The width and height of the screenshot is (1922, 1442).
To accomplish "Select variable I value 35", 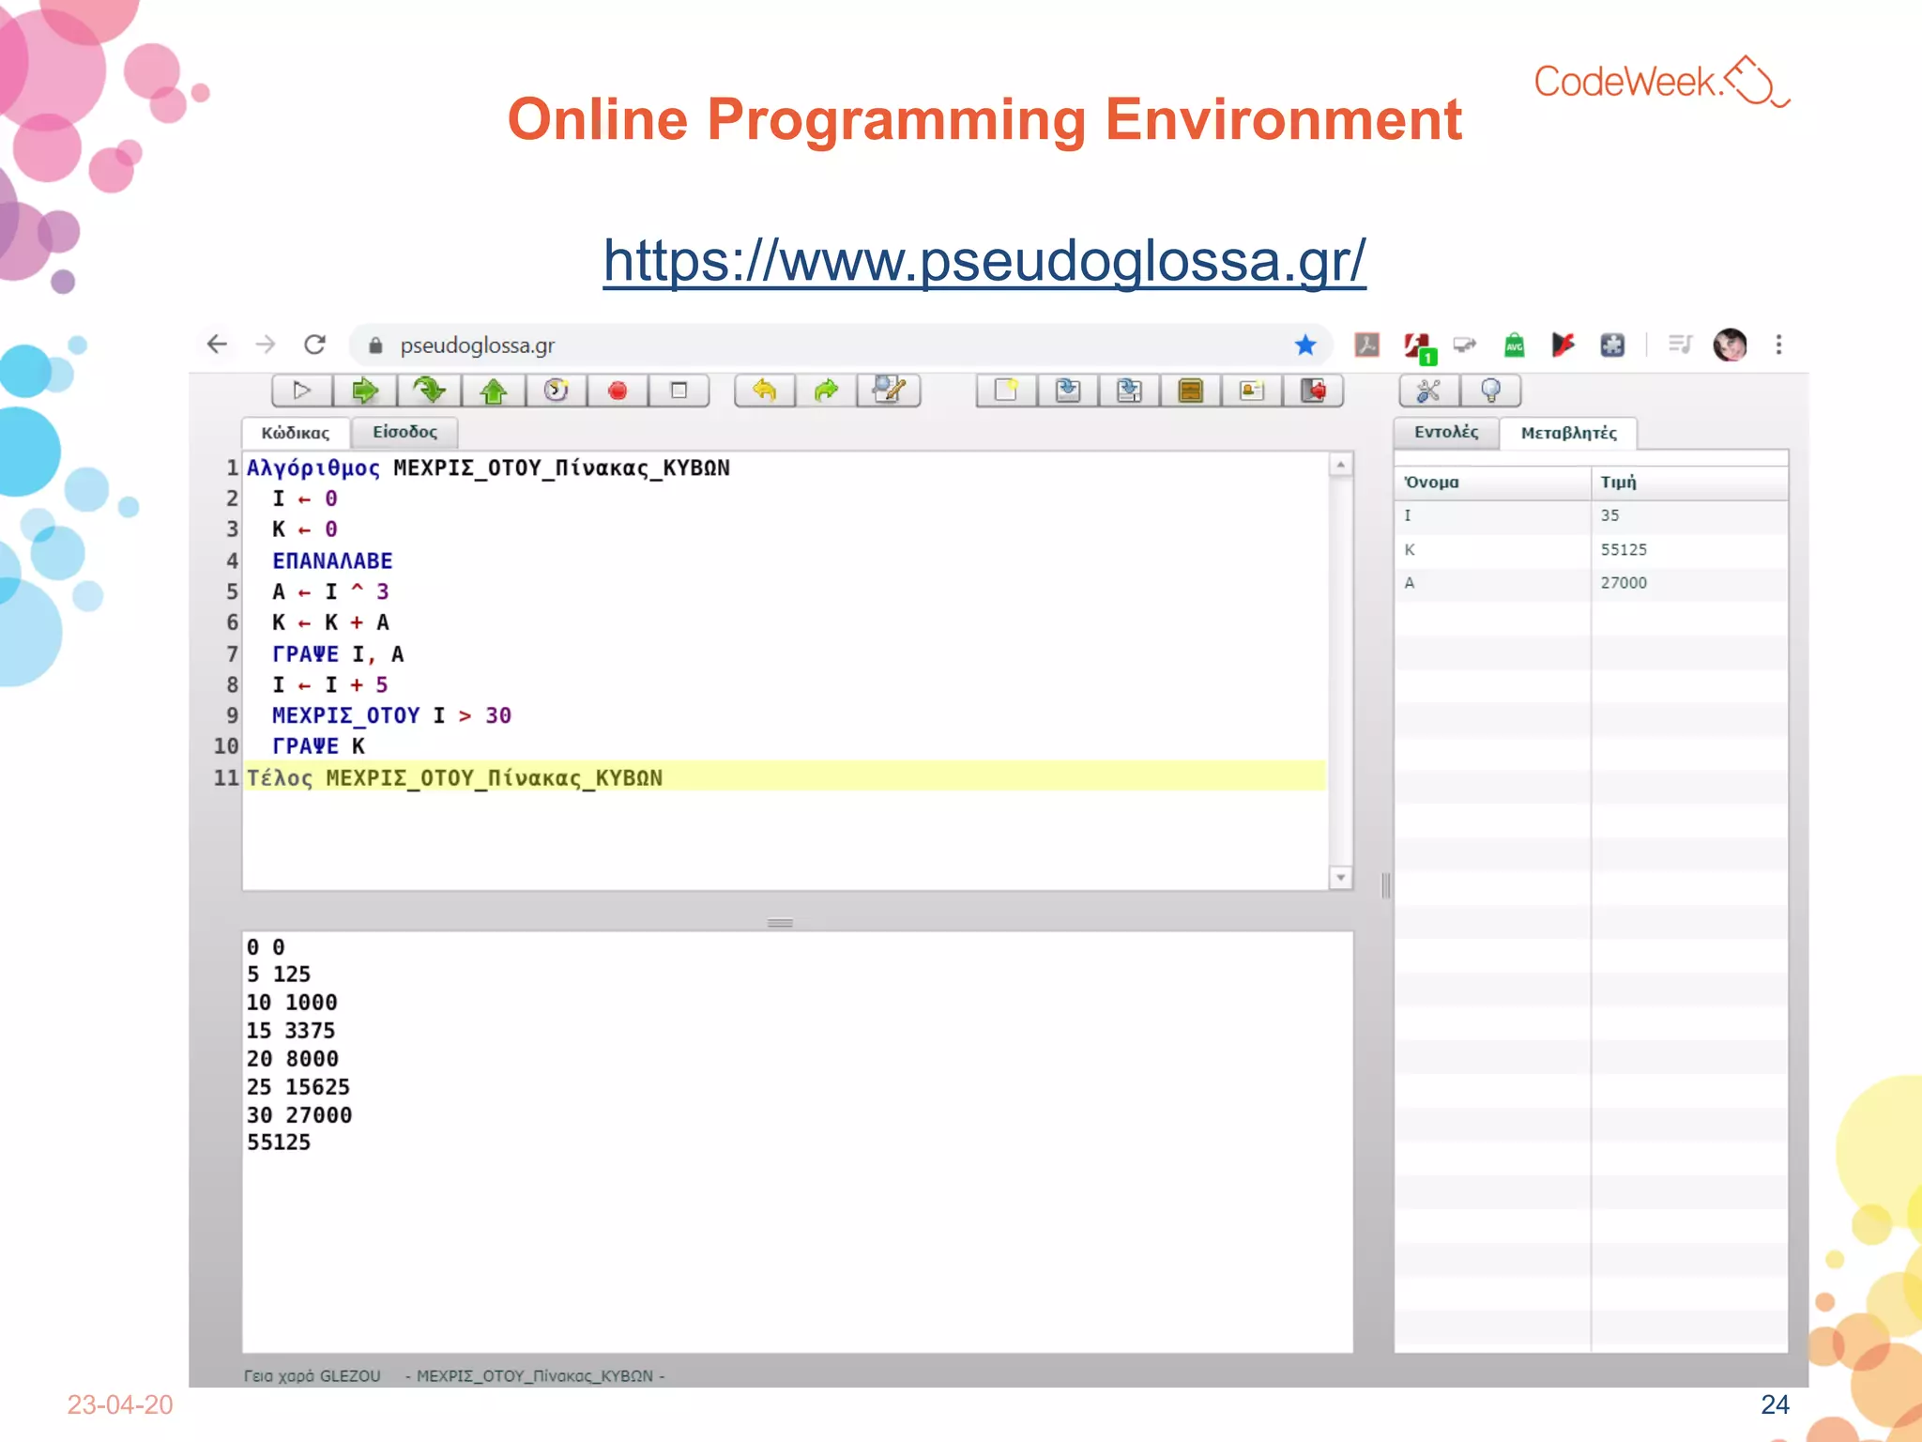I will coord(1592,516).
